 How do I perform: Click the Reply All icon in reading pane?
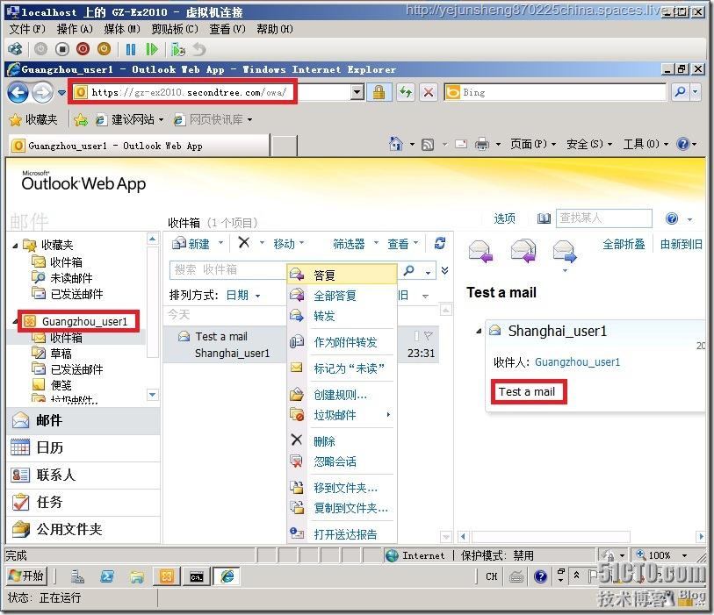(x=523, y=251)
